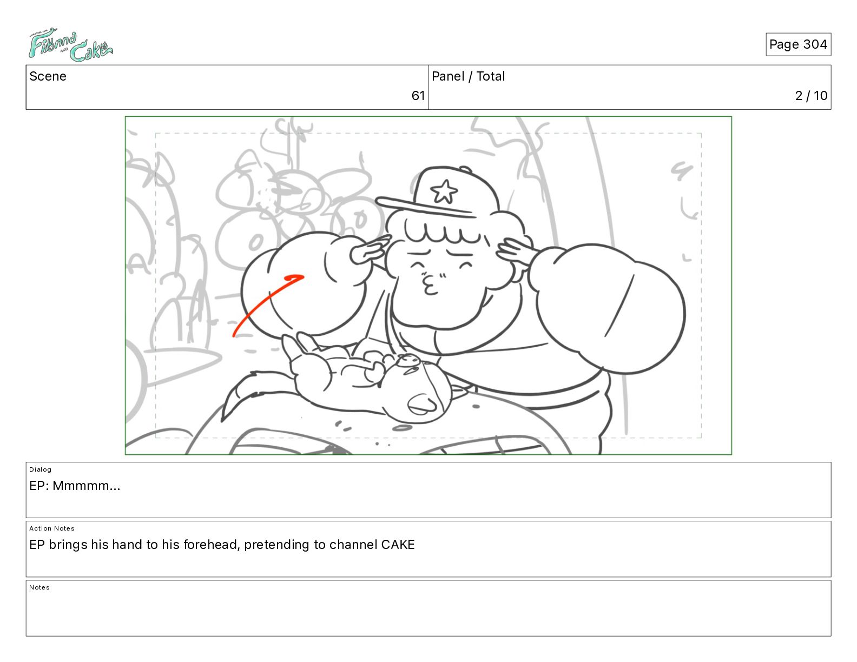Click the storyboard panel drawing
This screenshot has height=662, width=857.
coord(428,286)
